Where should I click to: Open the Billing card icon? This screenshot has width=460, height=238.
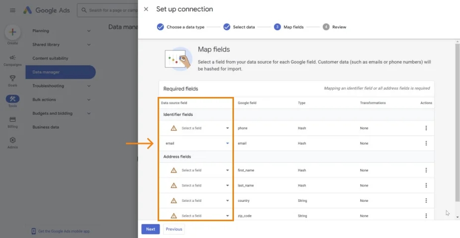(x=12, y=119)
